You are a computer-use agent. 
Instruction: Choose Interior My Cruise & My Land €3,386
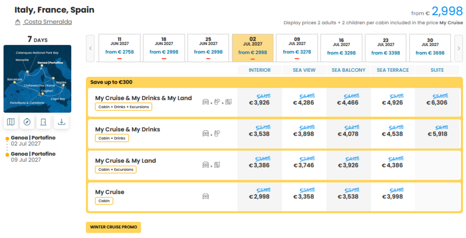pyautogui.click(x=259, y=165)
